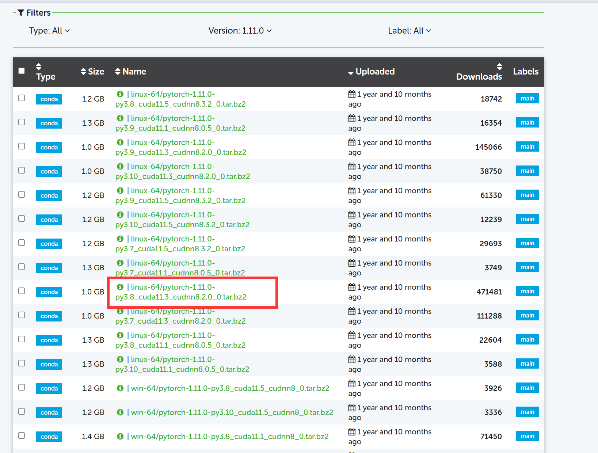This screenshot has width=598, height=453.
Task: Toggle the select-all checkbox in table header
Action: coord(22,71)
